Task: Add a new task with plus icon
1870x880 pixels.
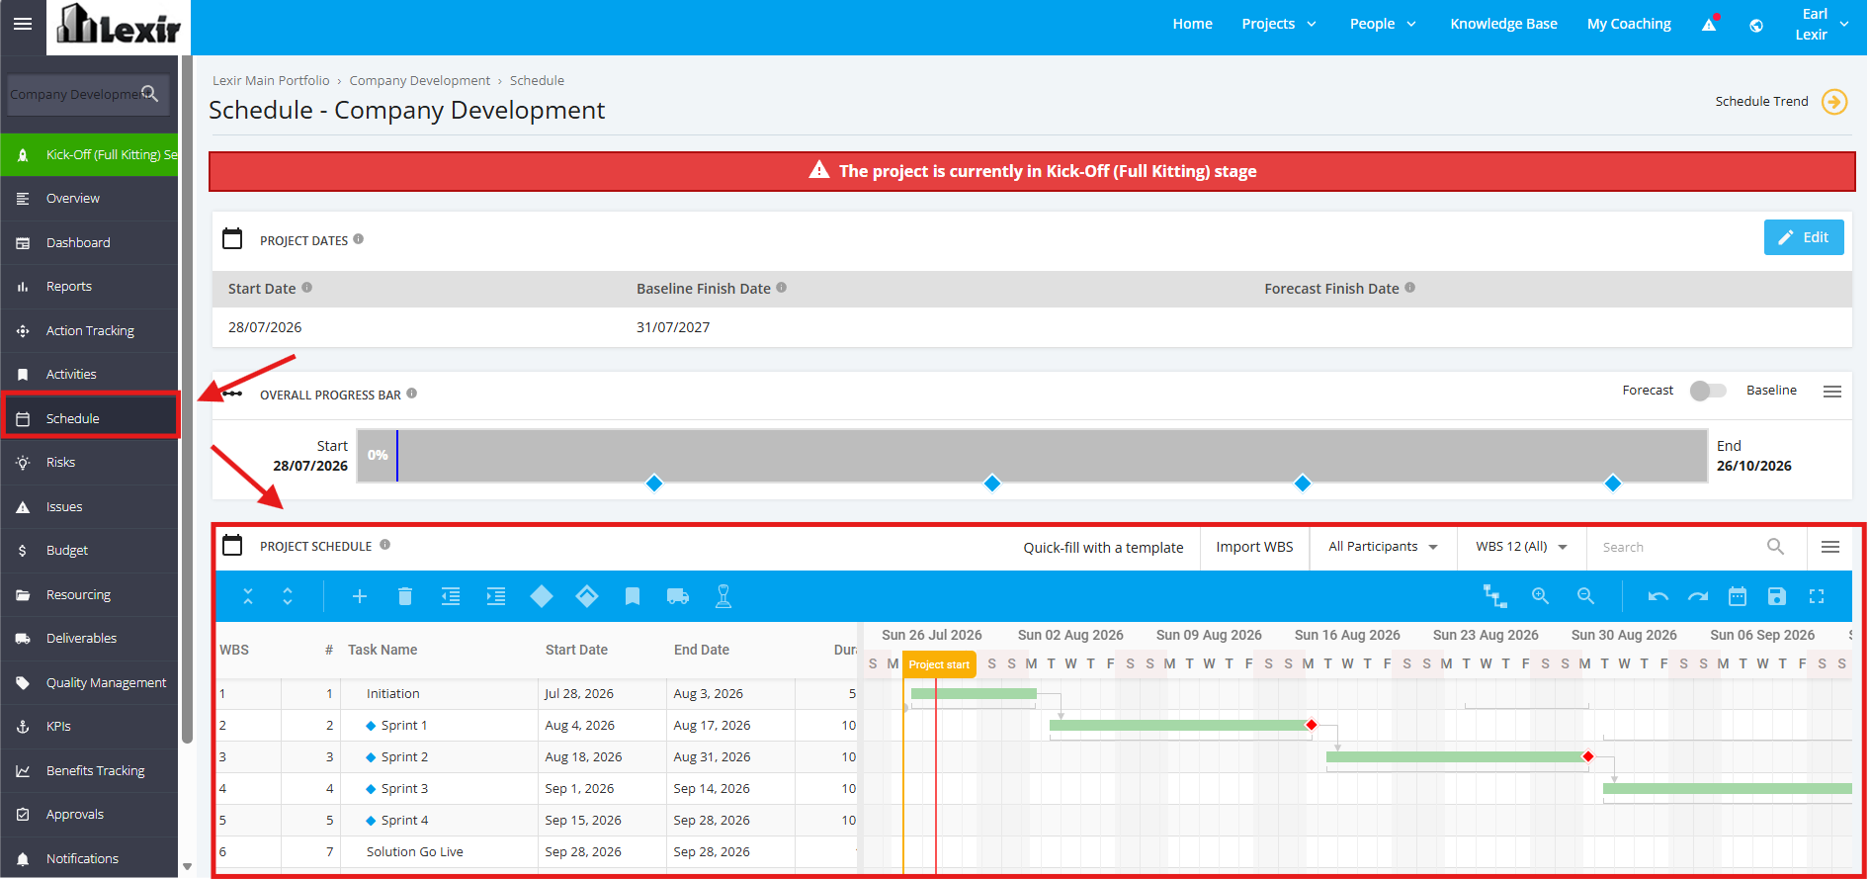Action: tap(360, 596)
